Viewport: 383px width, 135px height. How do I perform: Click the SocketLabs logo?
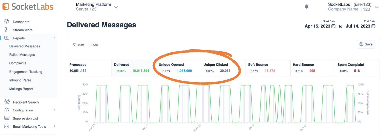tap(28, 7)
